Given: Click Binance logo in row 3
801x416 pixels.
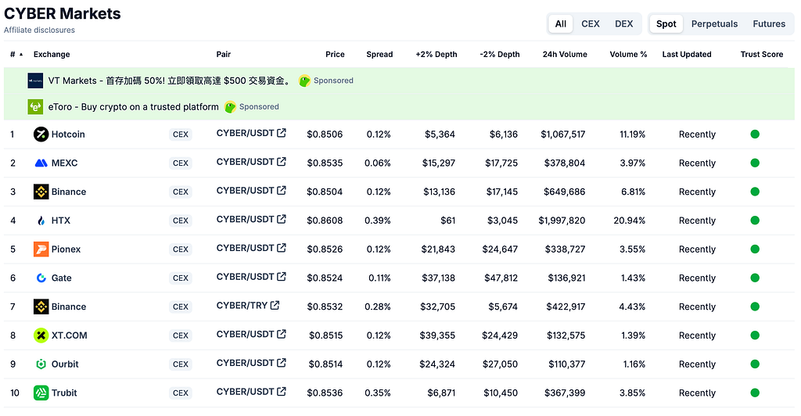Looking at the screenshot, I should point(41,192).
